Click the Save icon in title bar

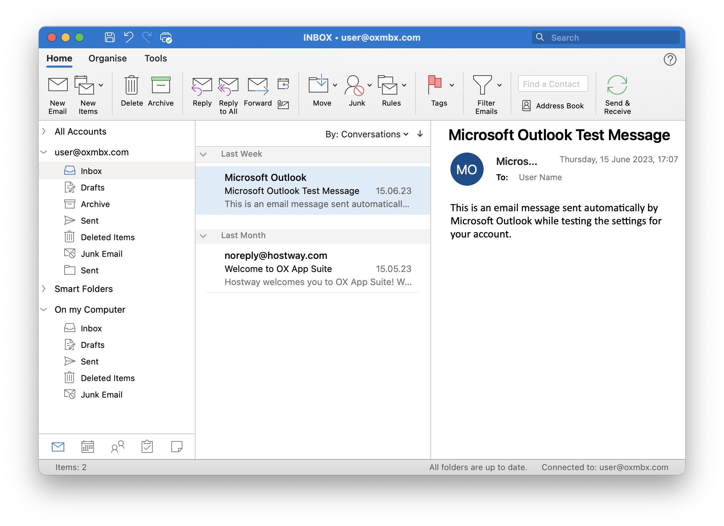click(110, 37)
